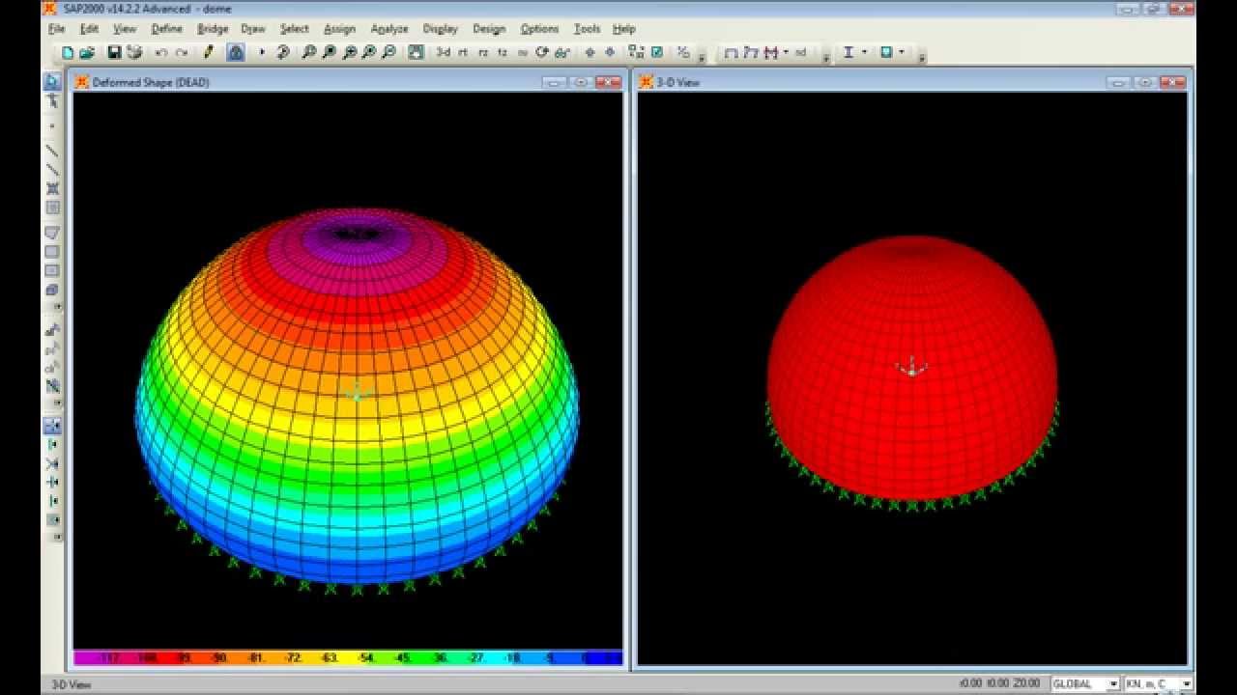Screen dimensions: 1237x695
Task: Toggle the snap to points and grid intersections
Action: tap(52, 426)
